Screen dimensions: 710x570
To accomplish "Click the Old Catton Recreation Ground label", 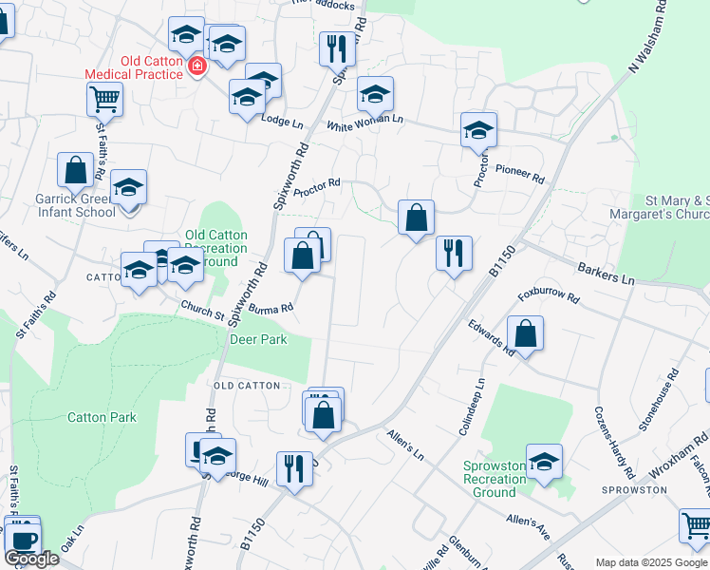I will [216, 248].
